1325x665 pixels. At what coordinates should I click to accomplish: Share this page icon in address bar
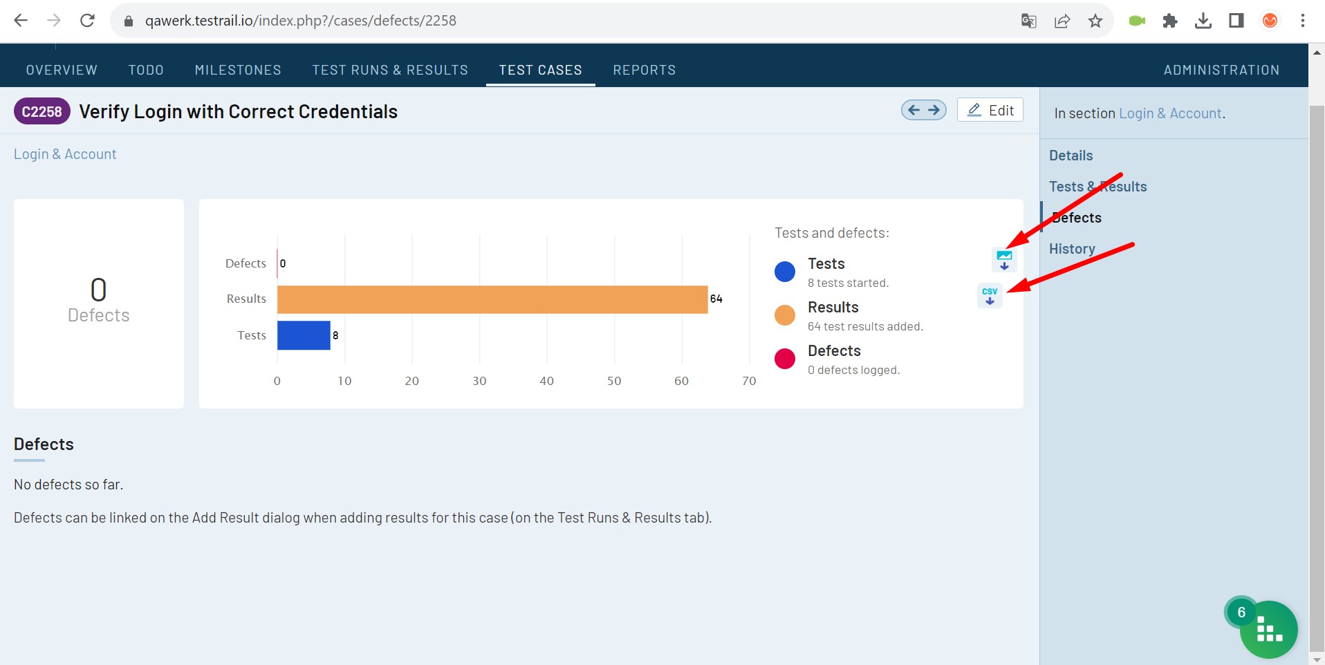1062,21
